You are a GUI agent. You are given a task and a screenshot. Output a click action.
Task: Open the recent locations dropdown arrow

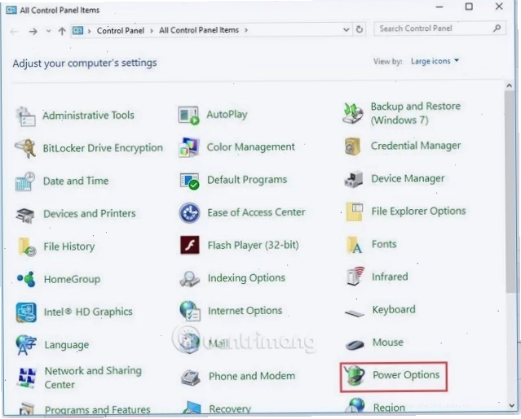click(x=48, y=31)
